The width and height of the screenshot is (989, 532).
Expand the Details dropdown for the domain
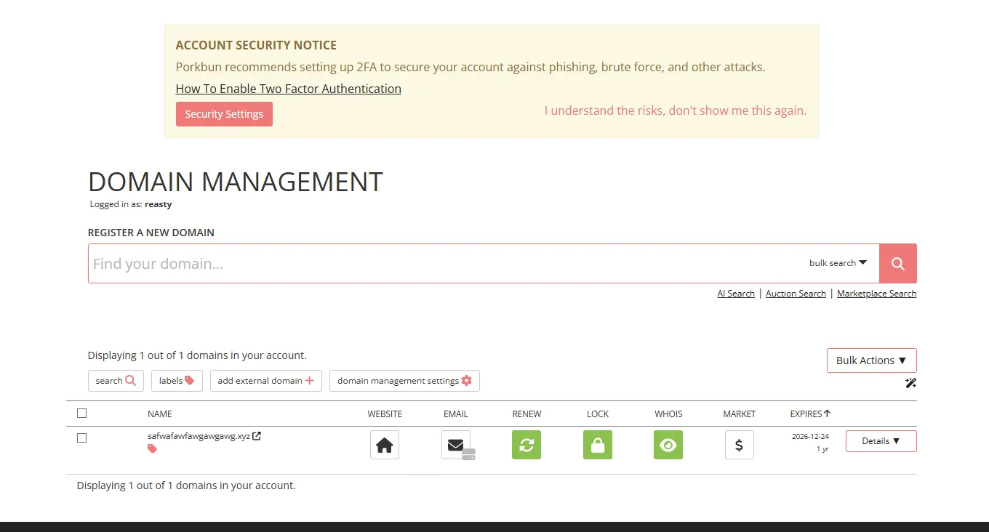(881, 441)
